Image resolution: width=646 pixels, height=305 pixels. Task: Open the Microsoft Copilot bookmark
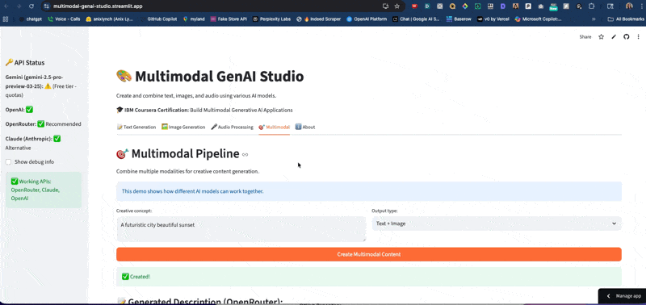(538, 19)
